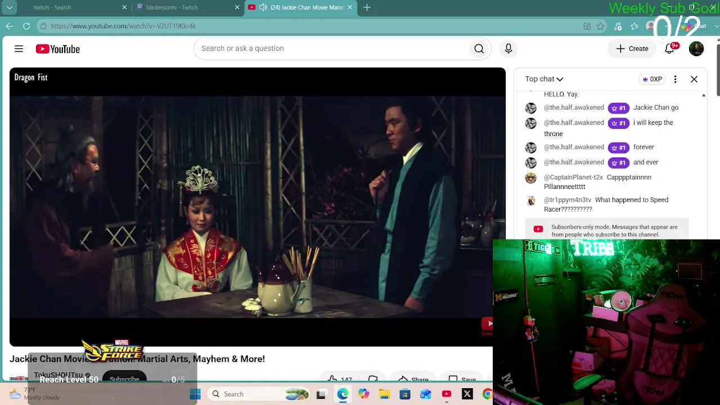Mute the Jackie Chan tab via speaker icon
720x405 pixels.
[x=263, y=7]
